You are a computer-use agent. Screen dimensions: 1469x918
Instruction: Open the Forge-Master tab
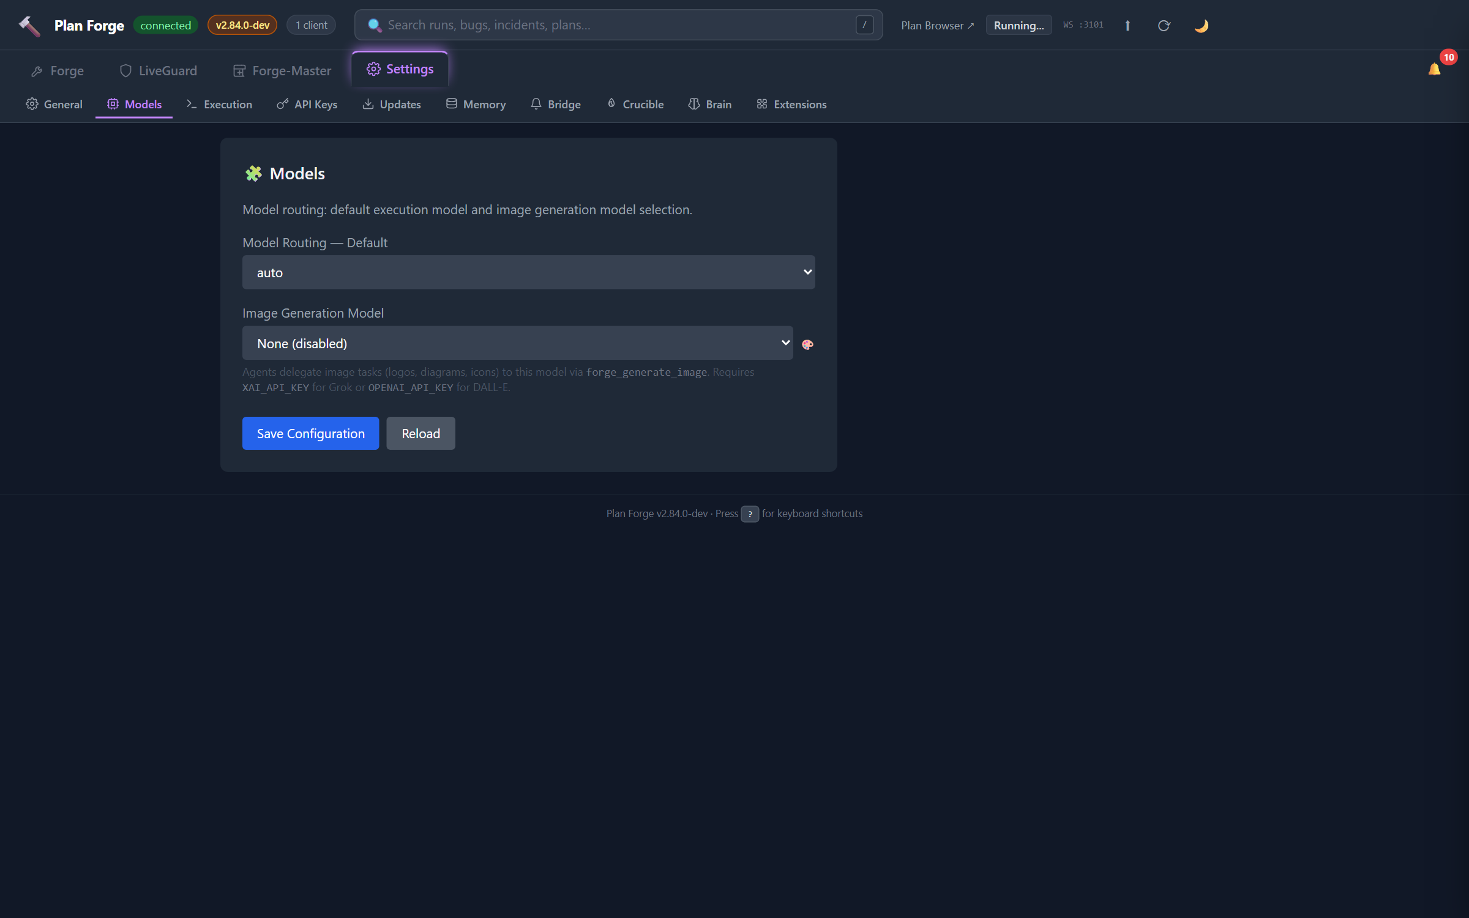click(282, 71)
